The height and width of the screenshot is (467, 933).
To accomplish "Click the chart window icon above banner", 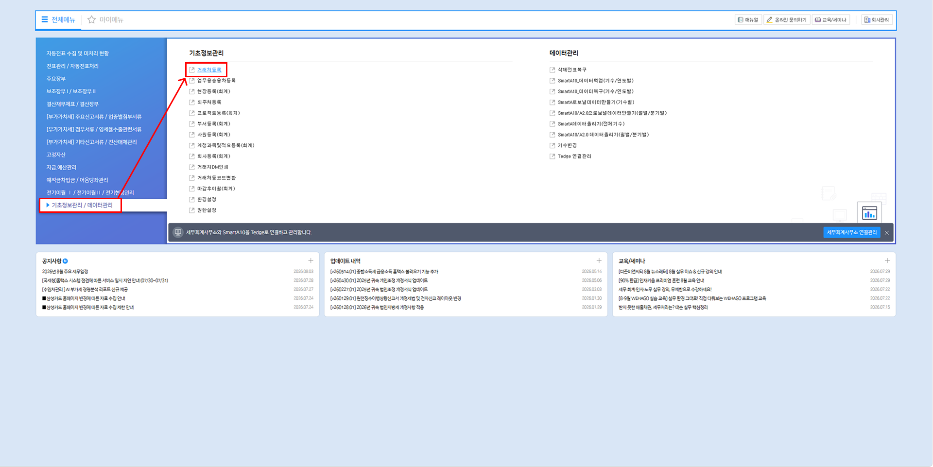I will 869,212.
